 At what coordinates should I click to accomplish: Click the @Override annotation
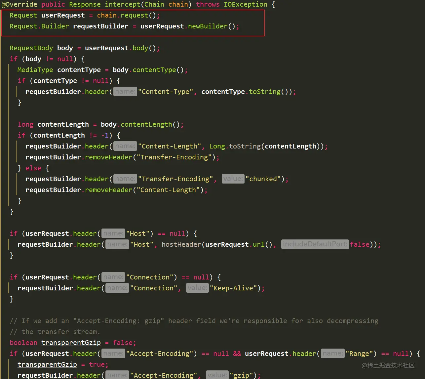coord(19,4)
